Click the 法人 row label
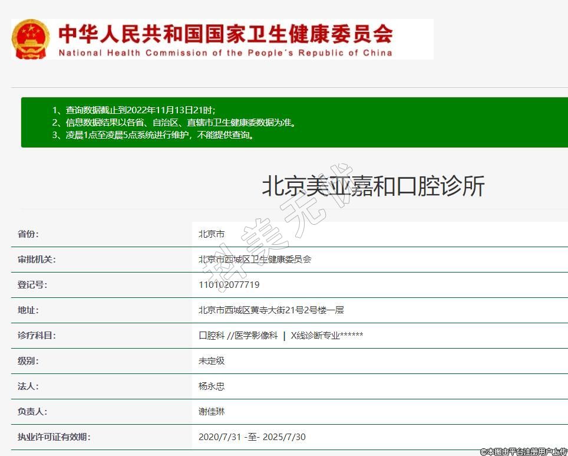Screen dimensions: 568x456 click(28, 386)
